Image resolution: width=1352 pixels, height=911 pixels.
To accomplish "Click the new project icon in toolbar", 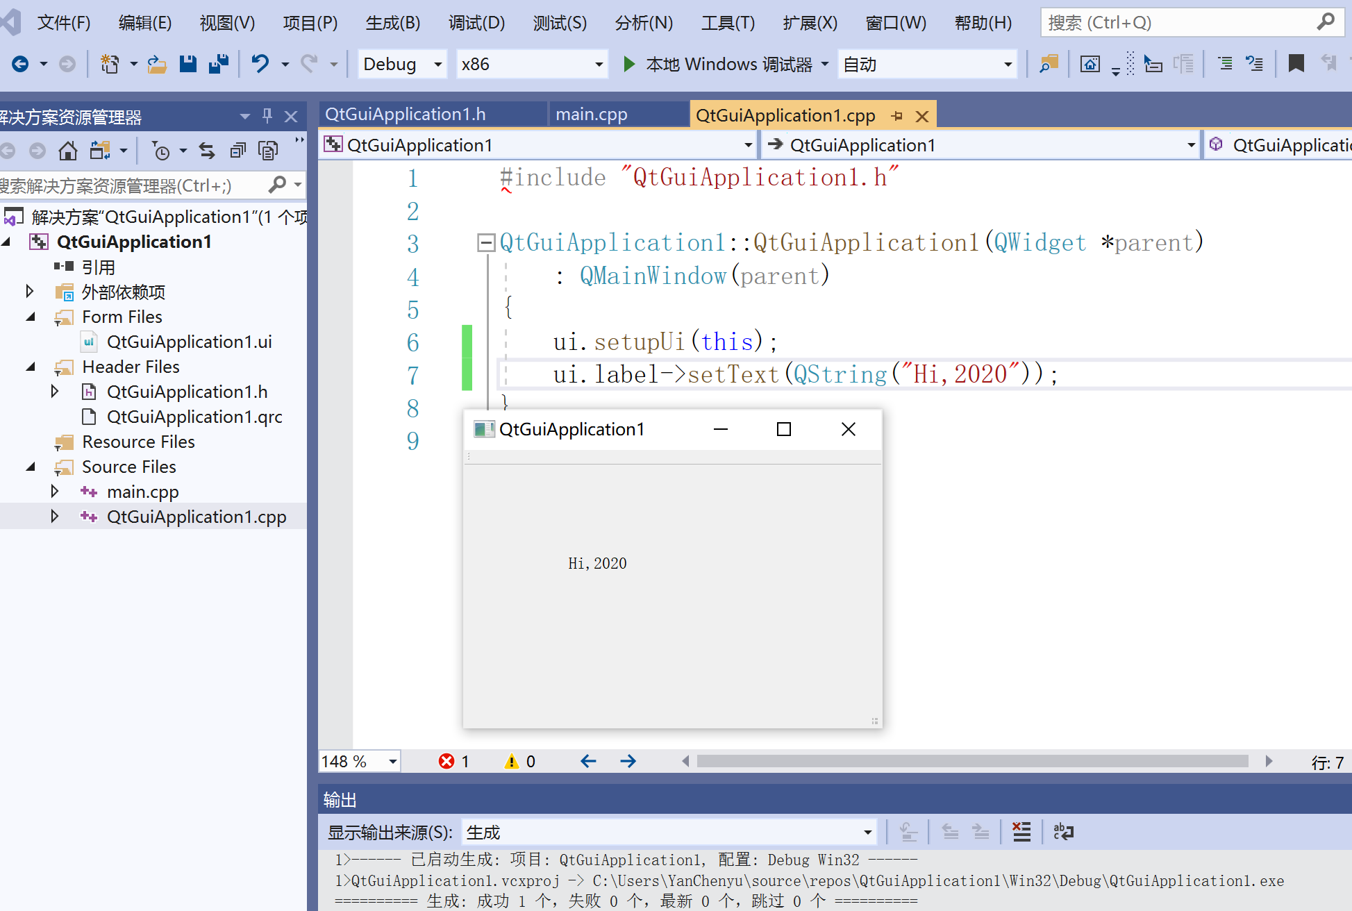I will (109, 65).
